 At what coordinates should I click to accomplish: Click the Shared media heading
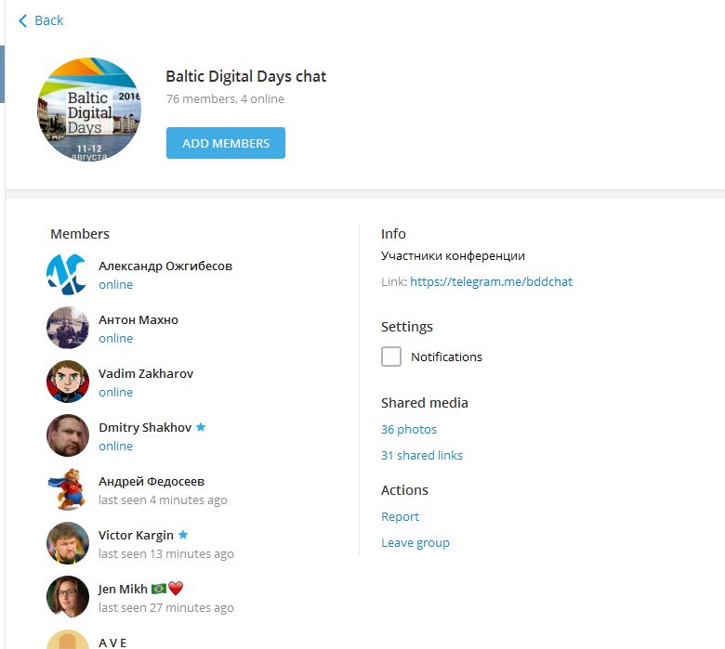click(x=425, y=403)
